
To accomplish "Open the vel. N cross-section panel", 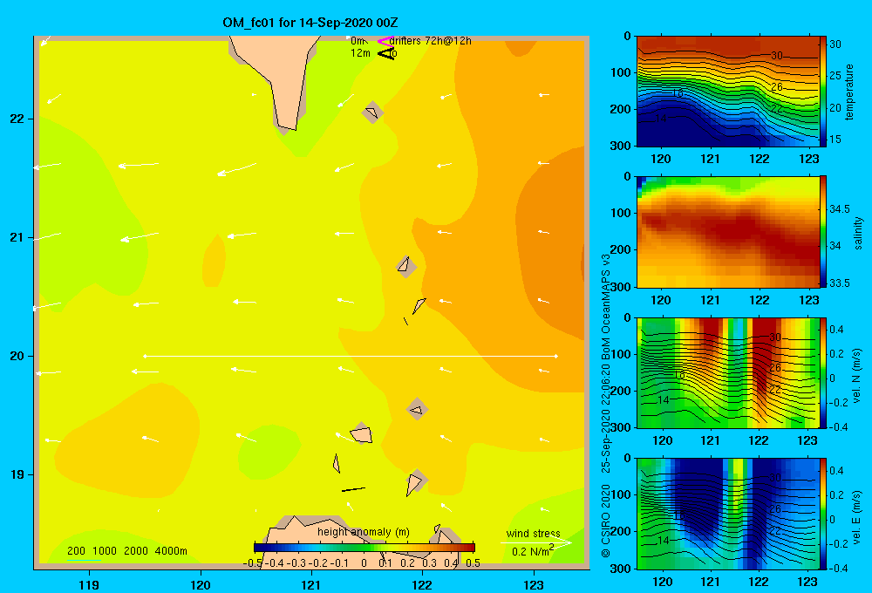I will click(x=728, y=372).
